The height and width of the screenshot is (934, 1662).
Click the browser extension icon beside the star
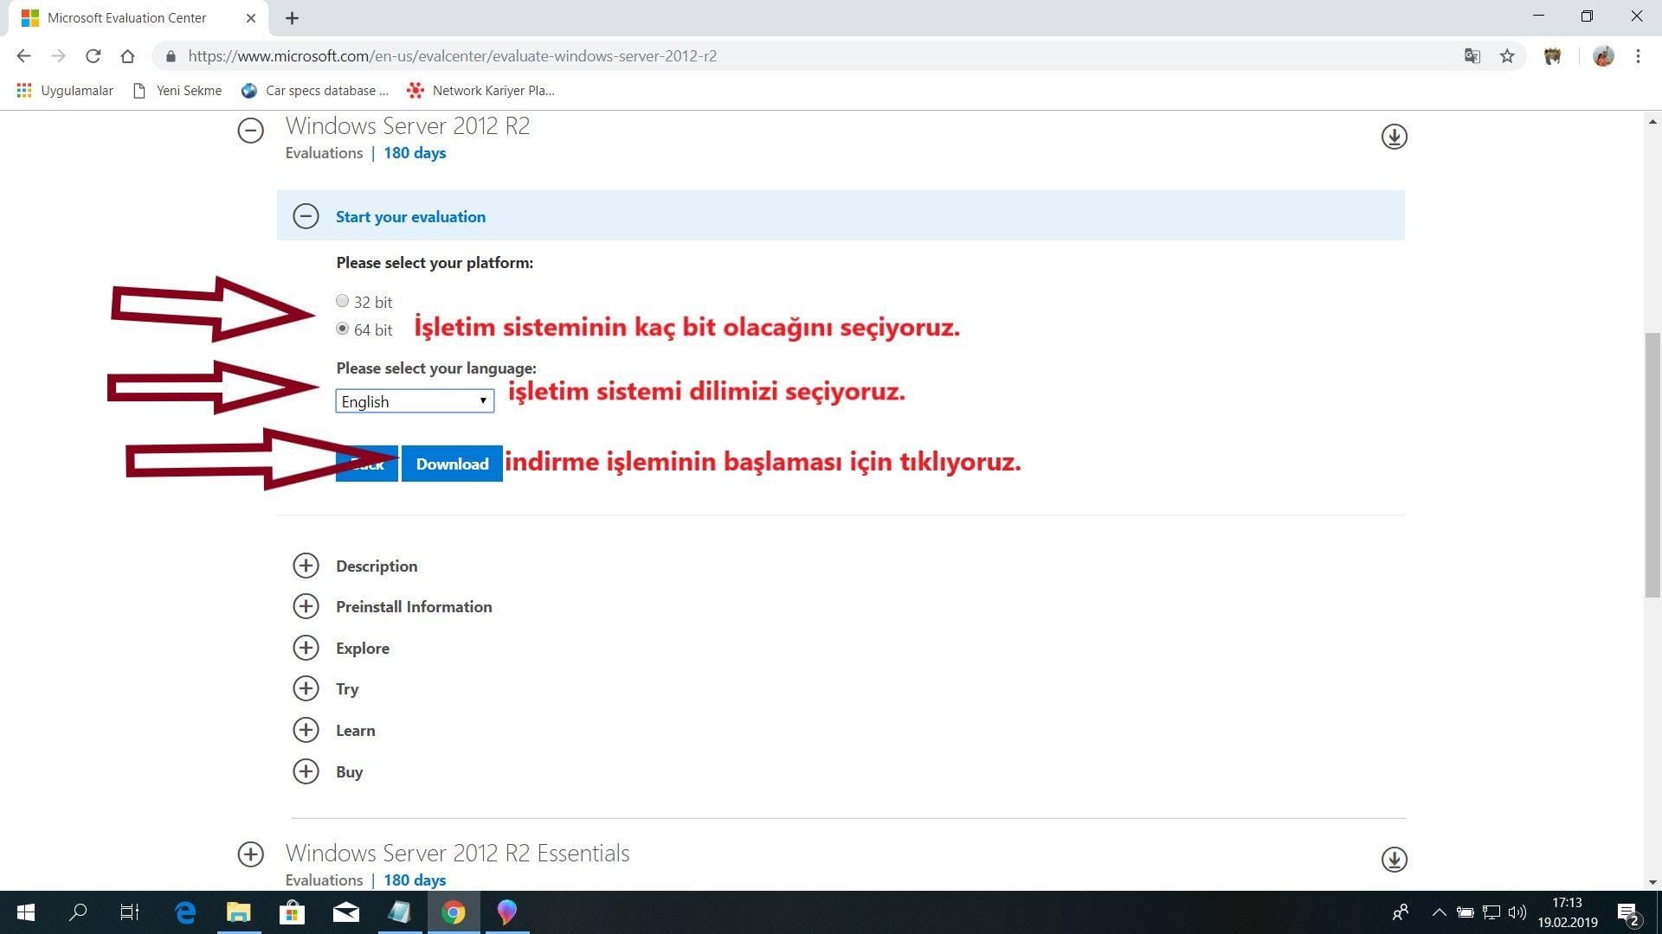click(x=1552, y=56)
